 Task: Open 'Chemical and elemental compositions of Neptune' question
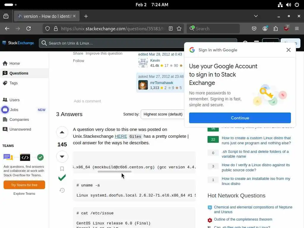[x=253, y=209]
